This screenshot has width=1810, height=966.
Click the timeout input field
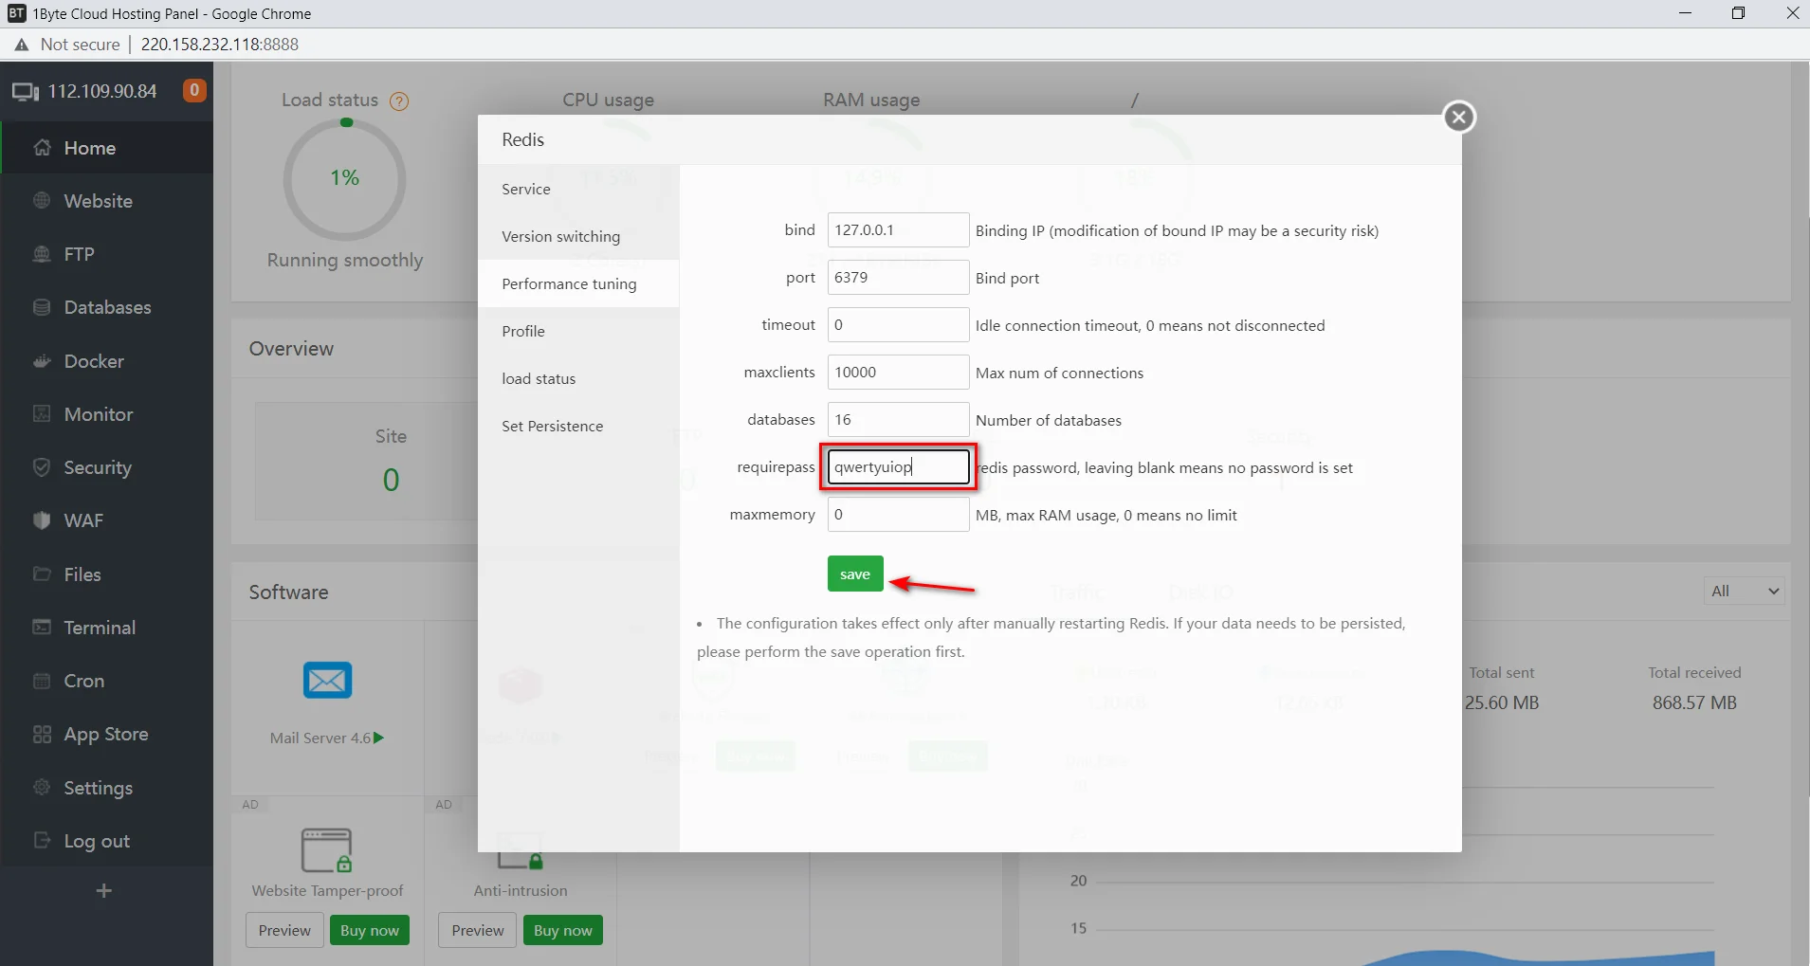(x=898, y=324)
